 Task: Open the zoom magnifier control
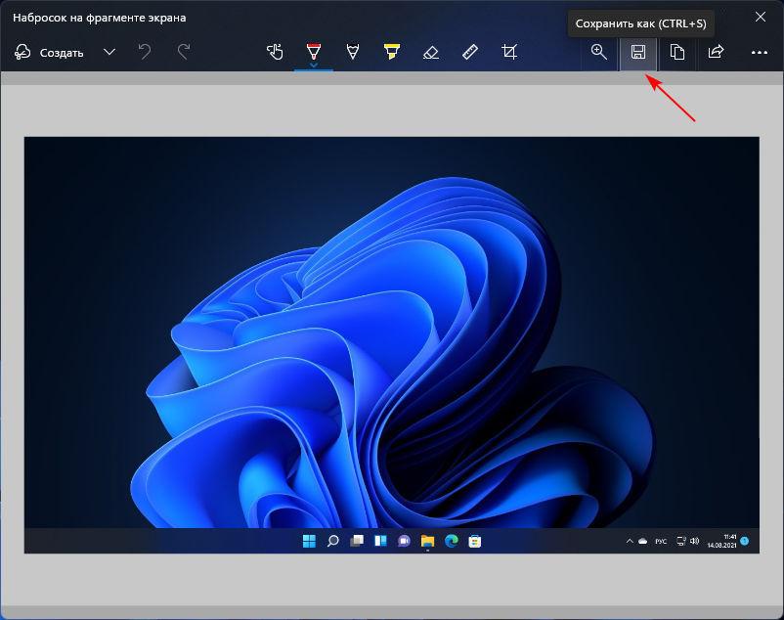tap(598, 52)
